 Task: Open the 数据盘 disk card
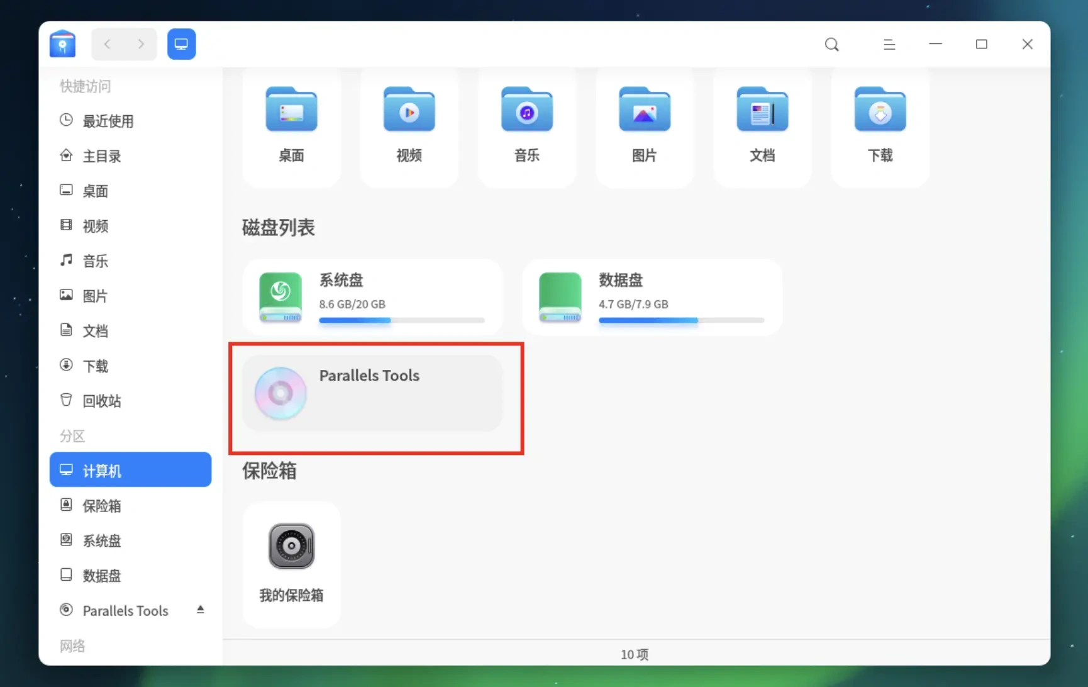652,298
